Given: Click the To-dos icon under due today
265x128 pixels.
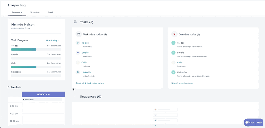Looking at the screenshot, I should (78, 43).
